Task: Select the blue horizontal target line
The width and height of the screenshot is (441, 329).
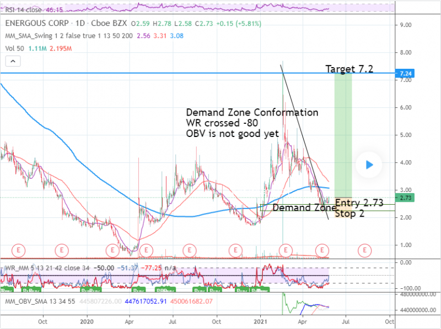Action: 165,73
